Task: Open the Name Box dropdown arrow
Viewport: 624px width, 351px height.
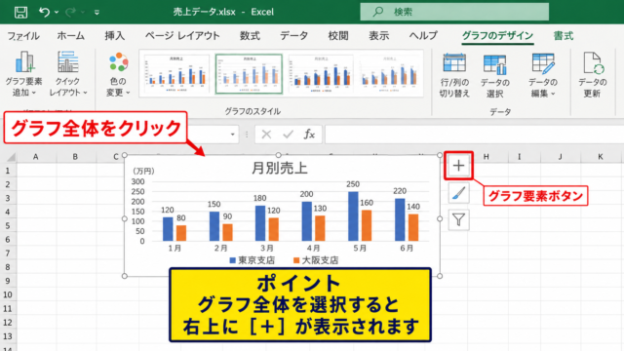Action: 232,135
